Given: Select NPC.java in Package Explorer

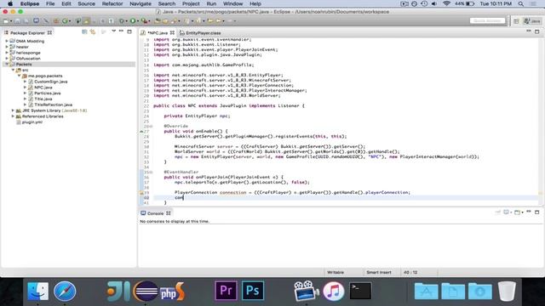Looking at the screenshot, I should pyautogui.click(x=43, y=88).
